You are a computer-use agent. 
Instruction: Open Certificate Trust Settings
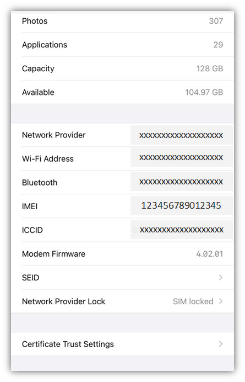pyautogui.click(x=122, y=344)
